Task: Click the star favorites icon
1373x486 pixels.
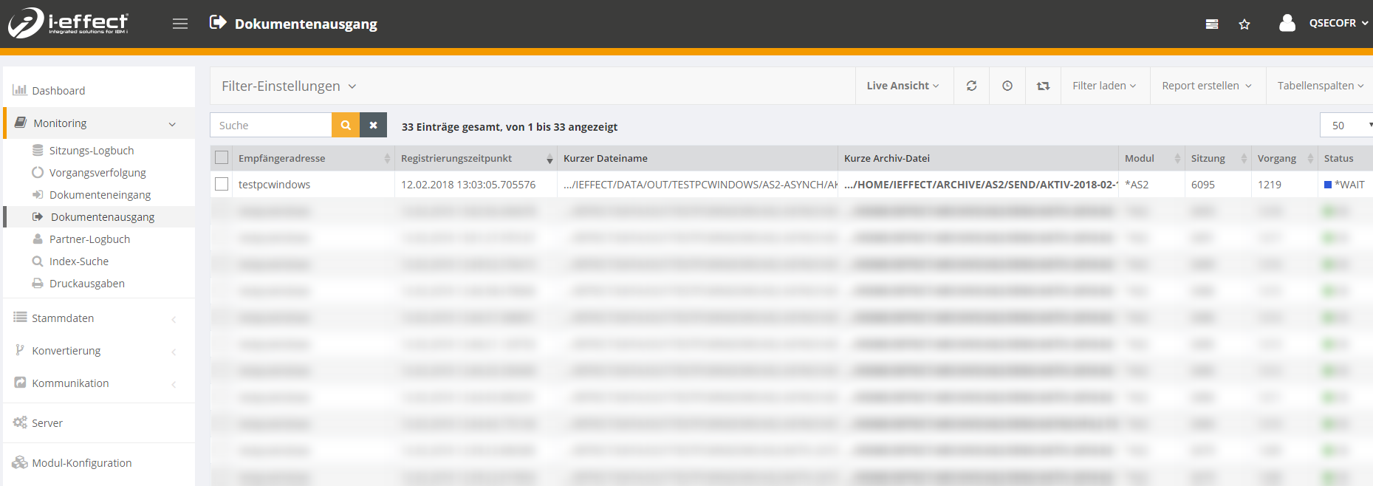Action: (x=1244, y=24)
